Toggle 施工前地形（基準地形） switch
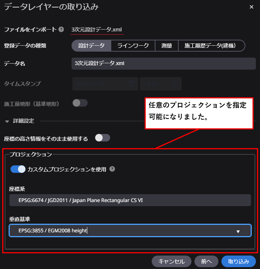Viewport: 260px width, 269px height. [80, 103]
